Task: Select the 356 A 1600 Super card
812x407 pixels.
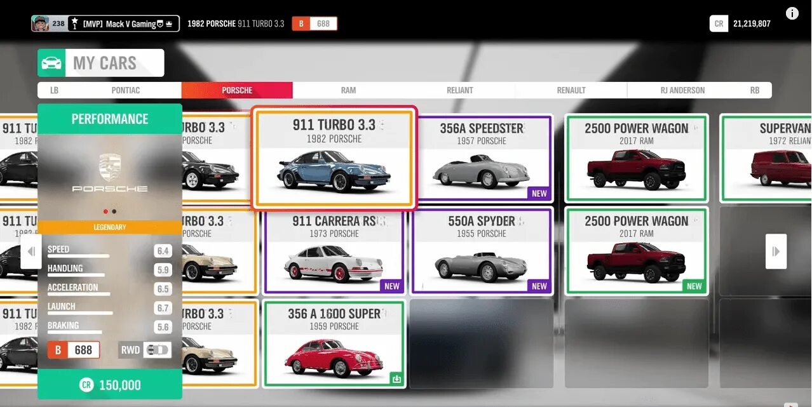Action: point(334,344)
